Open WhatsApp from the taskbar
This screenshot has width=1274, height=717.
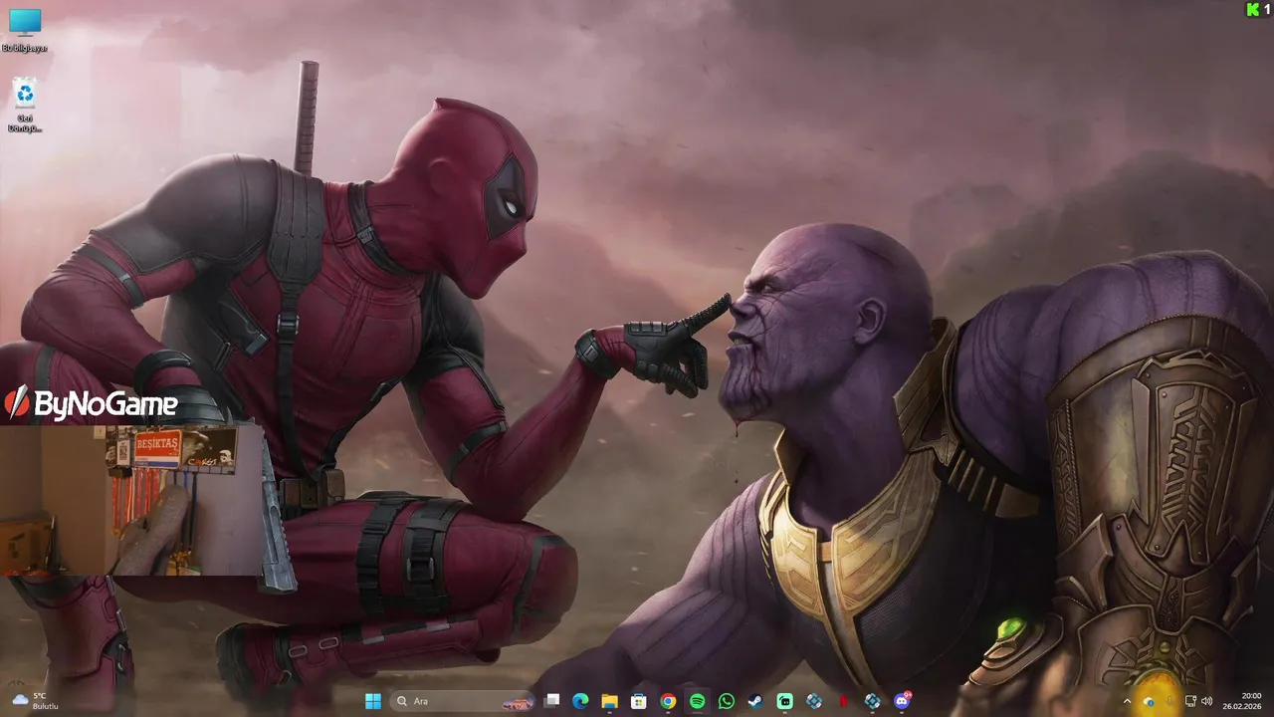pos(727,701)
